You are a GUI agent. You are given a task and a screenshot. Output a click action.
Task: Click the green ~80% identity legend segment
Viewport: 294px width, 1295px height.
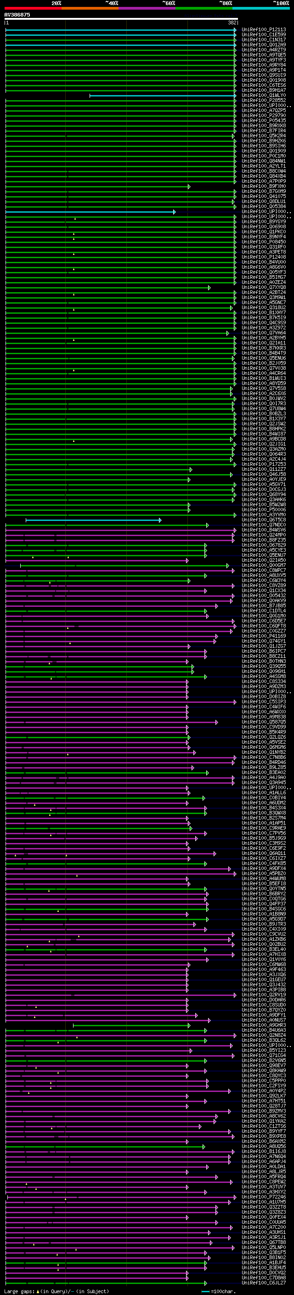[204, 8]
